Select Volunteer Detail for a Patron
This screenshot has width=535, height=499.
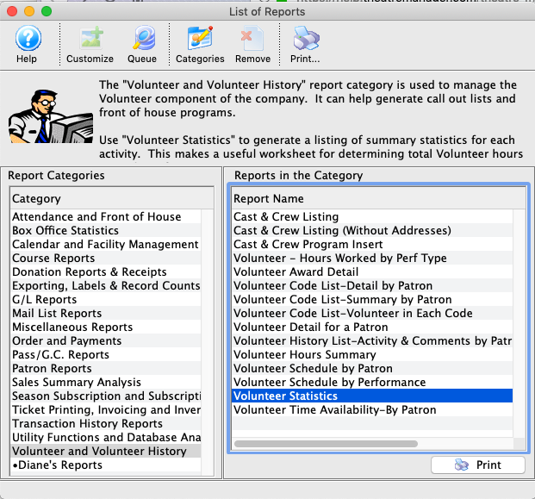[x=372, y=327]
